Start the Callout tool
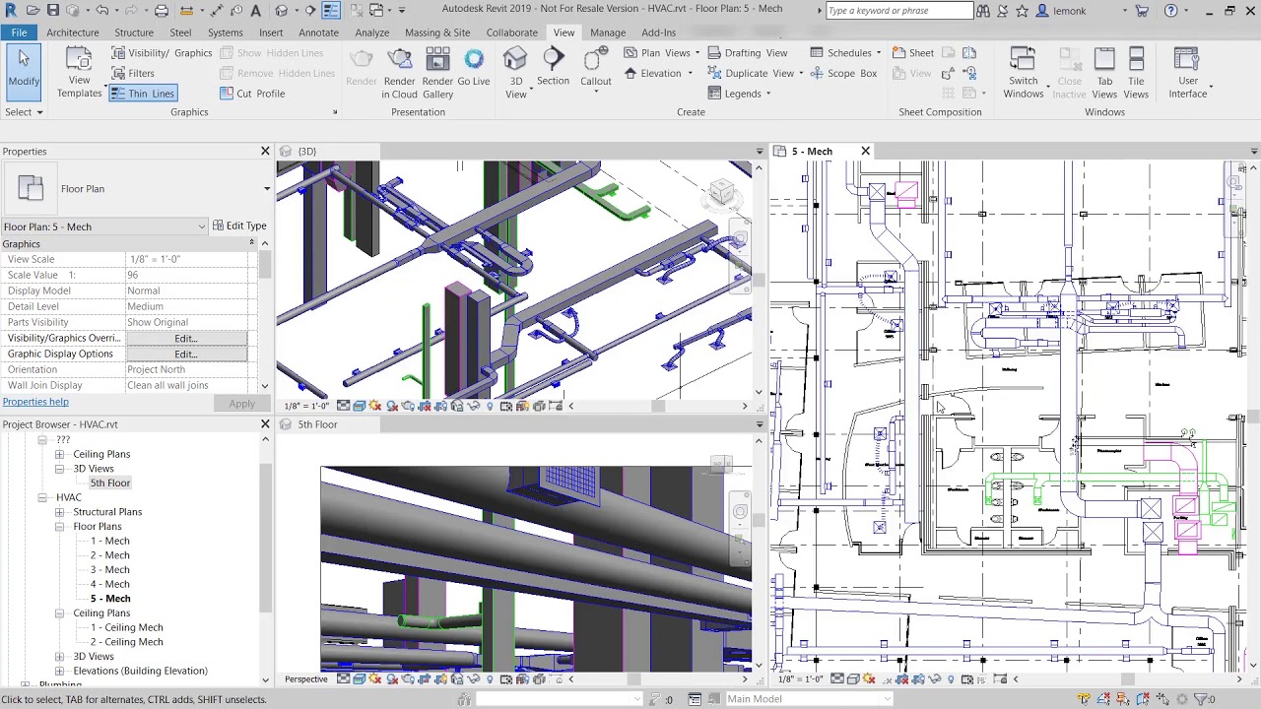 click(x=595, y=67)
